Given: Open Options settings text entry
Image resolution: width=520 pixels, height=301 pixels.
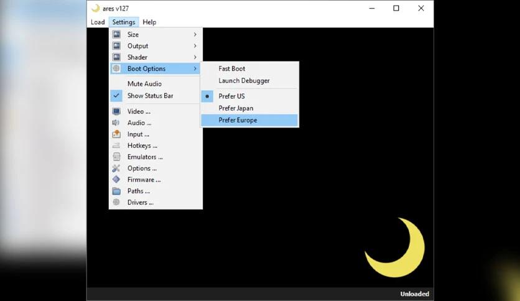Looking at the screenshot, I should [x=142, y=169].
